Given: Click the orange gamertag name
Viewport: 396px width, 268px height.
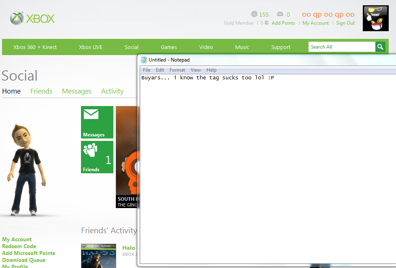Looking at the screenshot, I should (328, 15).
